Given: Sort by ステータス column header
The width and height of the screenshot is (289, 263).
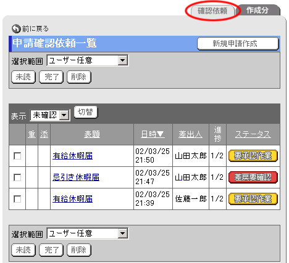Looking at the screenshot, I should point(253,134).
